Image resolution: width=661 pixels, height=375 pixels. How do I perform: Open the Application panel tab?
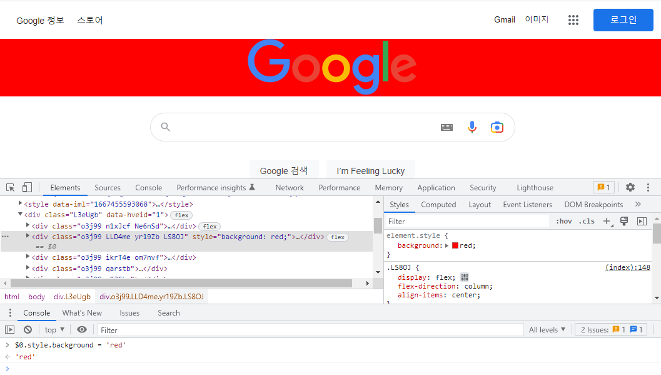click(x=436, y=188)
